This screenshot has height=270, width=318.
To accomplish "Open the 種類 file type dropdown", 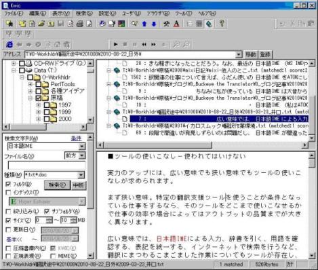I will tap(81, 175).
